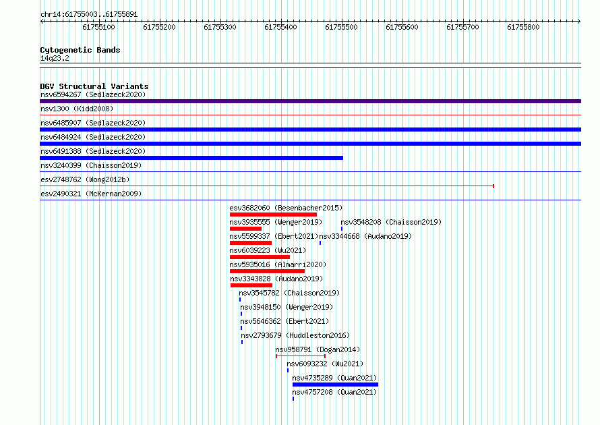
Task: Open nsv4757208 (Quan2021) label
Action: [x=335, y=392]
